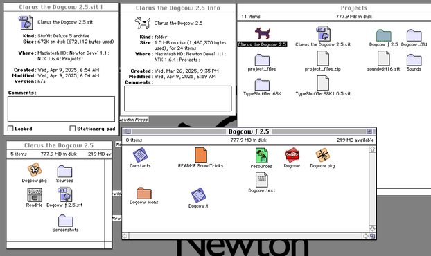The height and width of the screenshot is (256, 431).
Task: Select the Dogcow project icon in Dogcow ƒ 2.5
Action: coord(292,155)
